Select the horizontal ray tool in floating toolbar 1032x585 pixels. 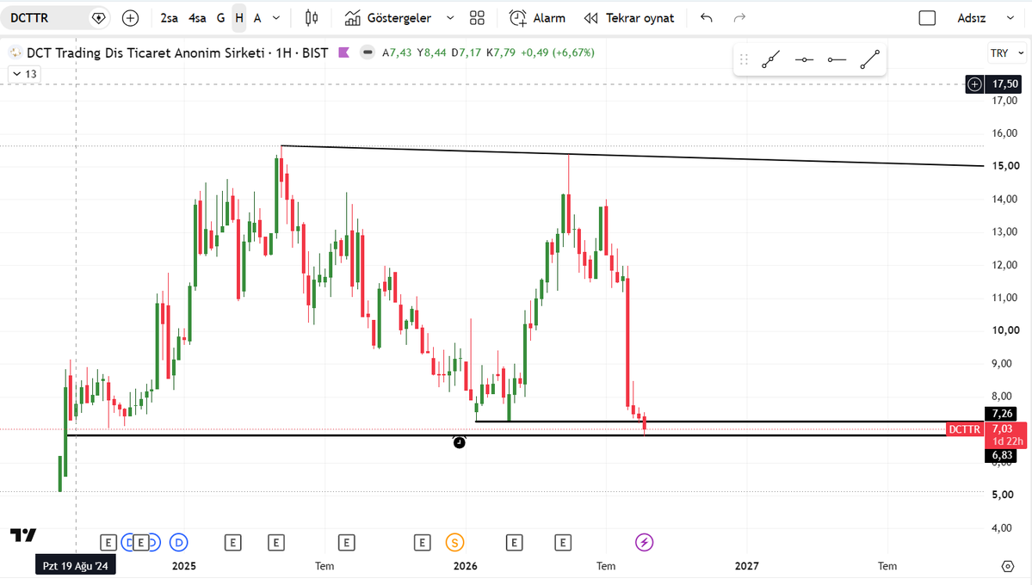pos(837,60)
